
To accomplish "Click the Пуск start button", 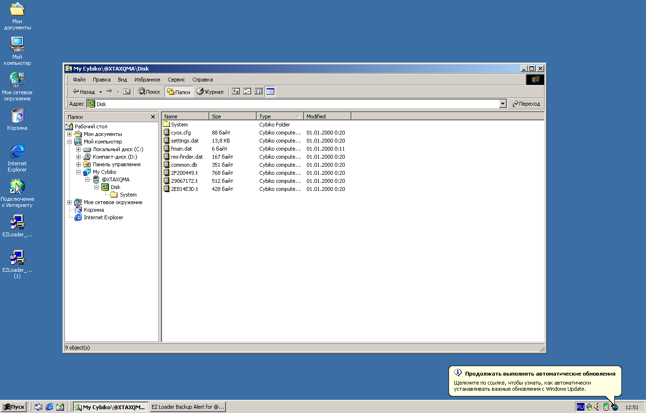I will 14,407.
